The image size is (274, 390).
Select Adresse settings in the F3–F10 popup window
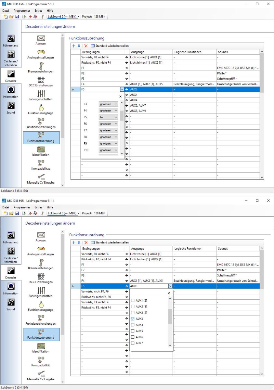[x=41, y=40]
